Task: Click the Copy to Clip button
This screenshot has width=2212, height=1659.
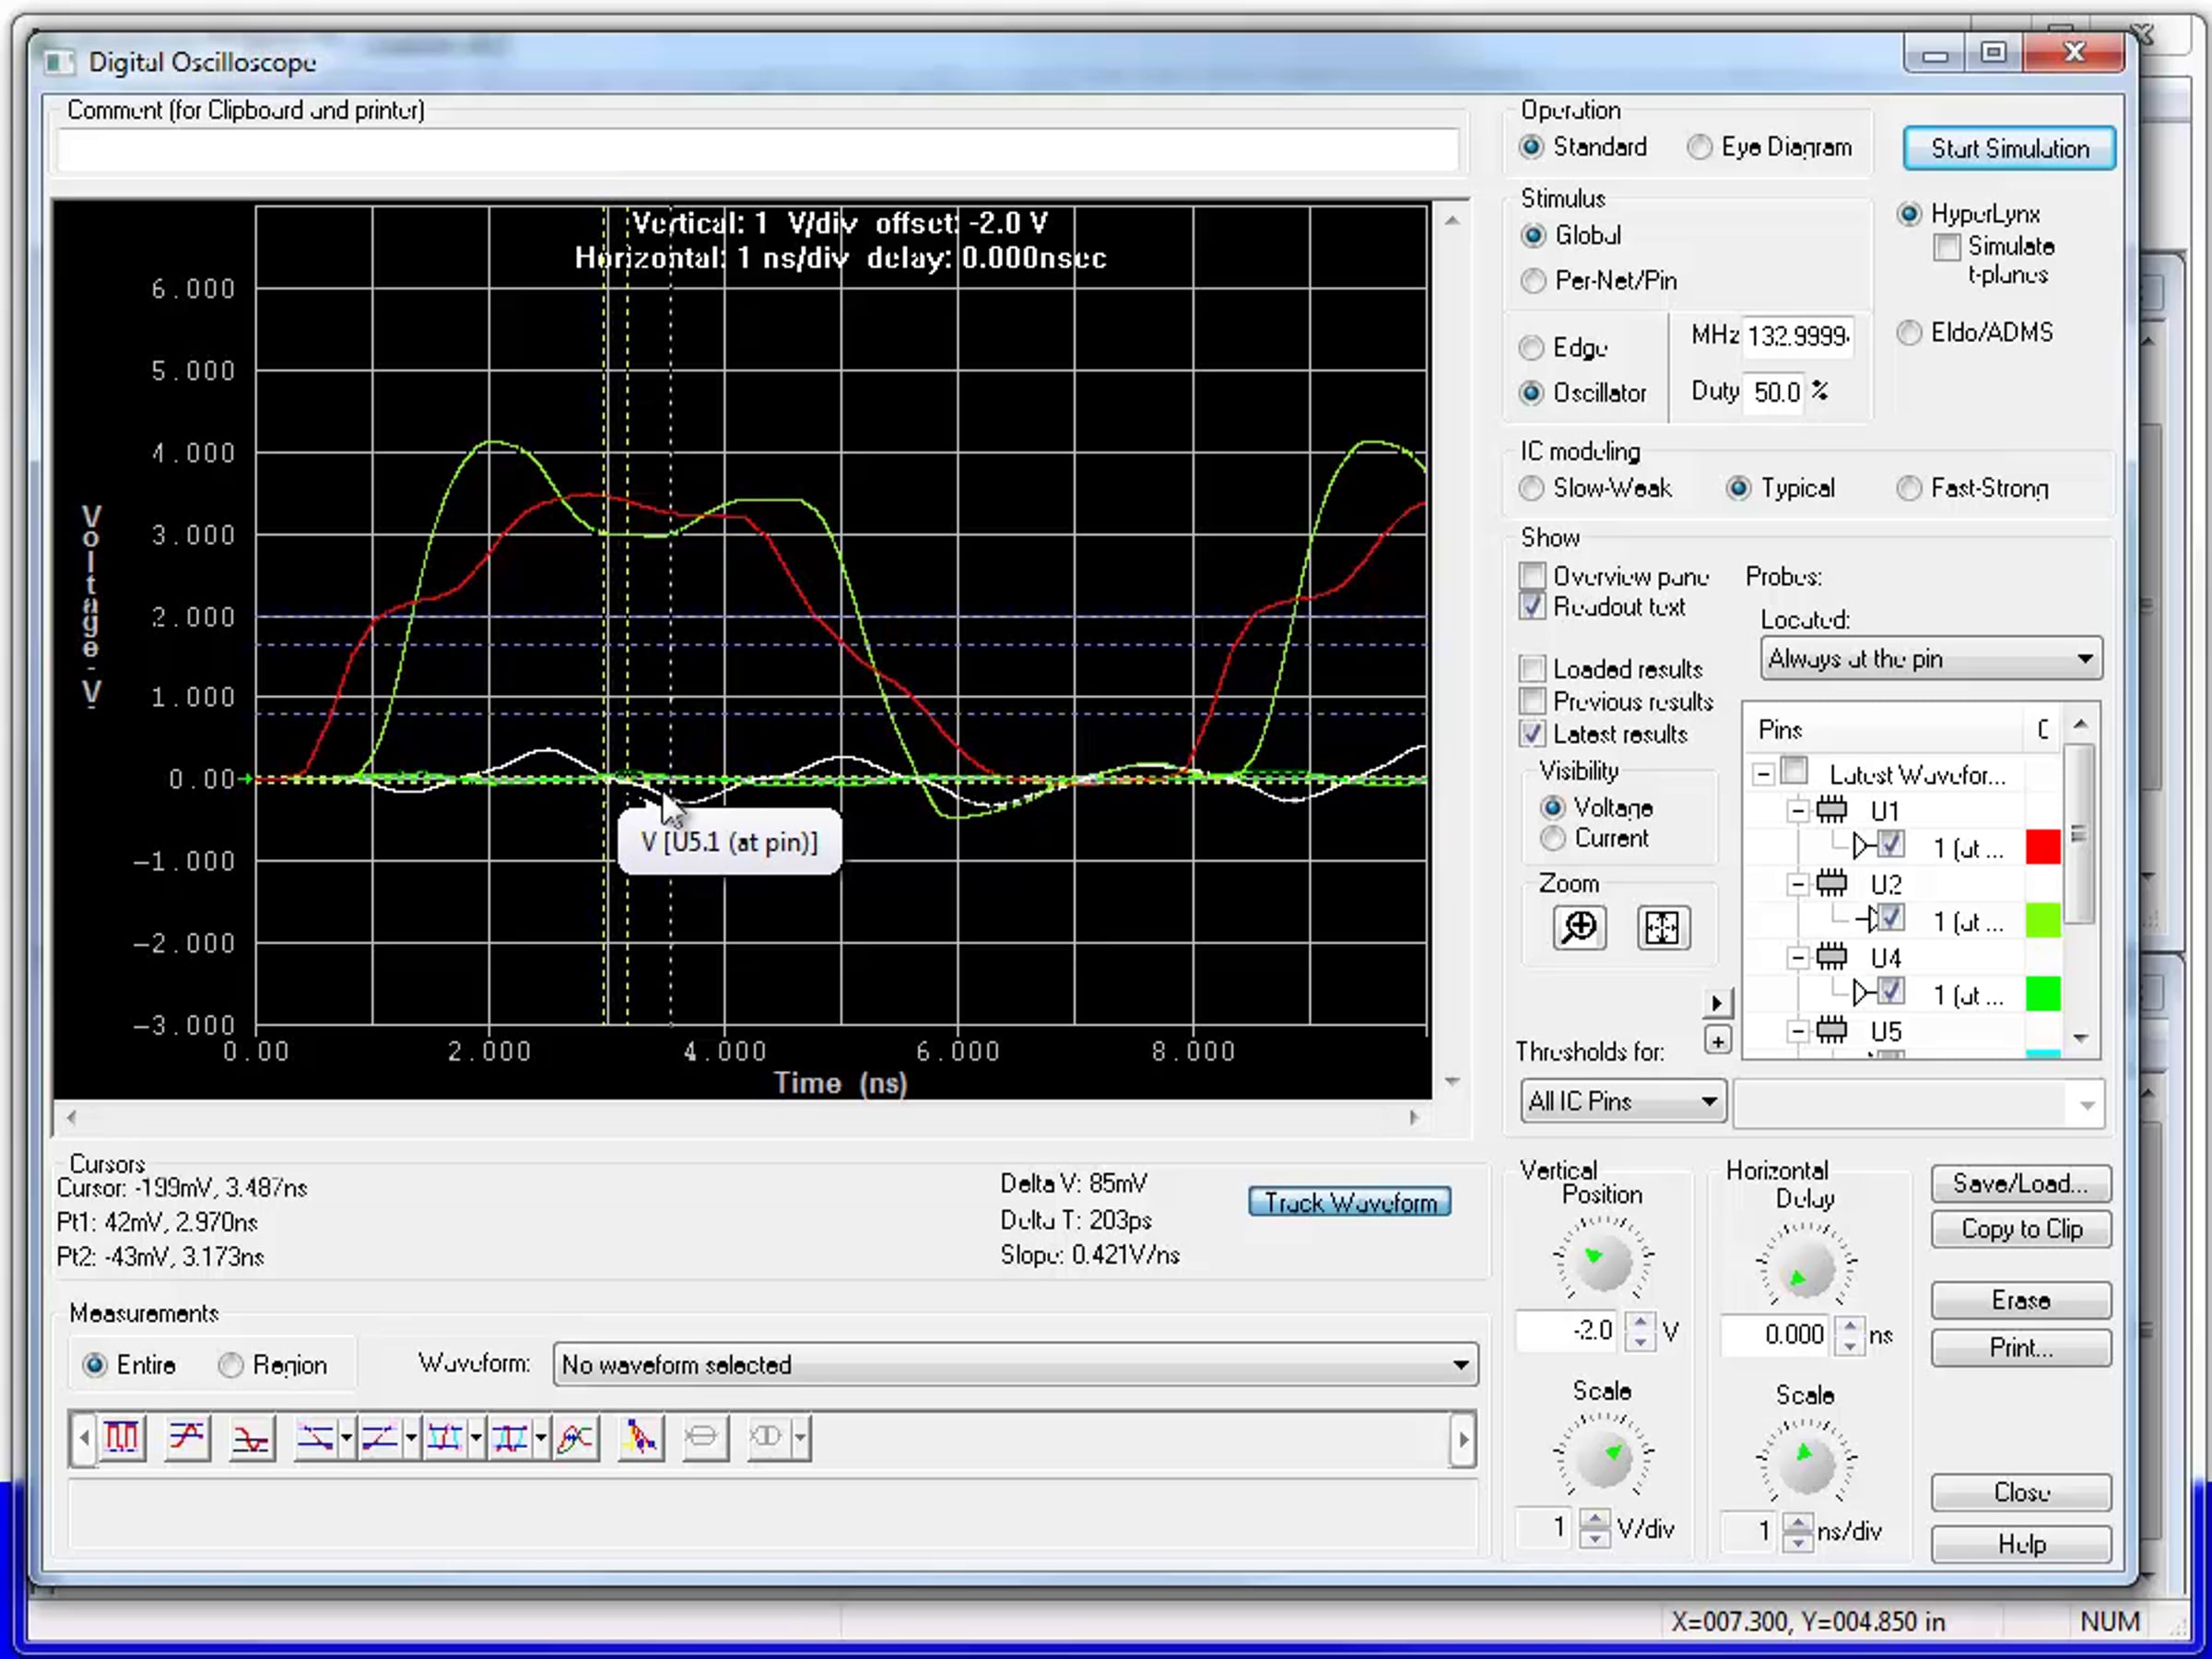Action: (x=2020, y=1229)
